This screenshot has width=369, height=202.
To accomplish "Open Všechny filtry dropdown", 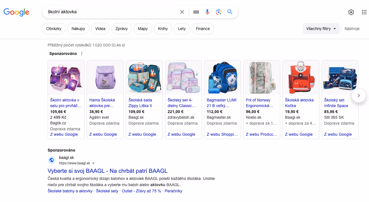I will pos(321,29).
